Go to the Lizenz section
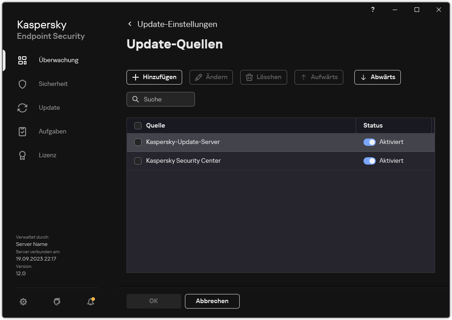Image resolution: width=452 pixels, height=320 pixels. (47, 155)
